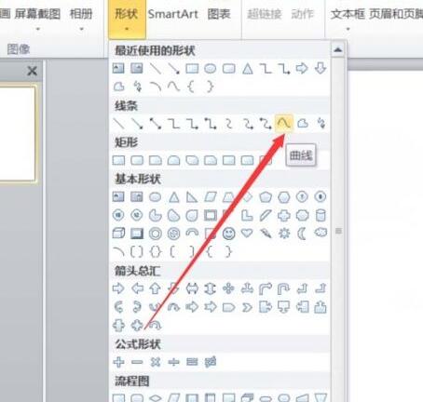
Task: Open the 相册 dropdown arrow
Action: click(81, 30)
